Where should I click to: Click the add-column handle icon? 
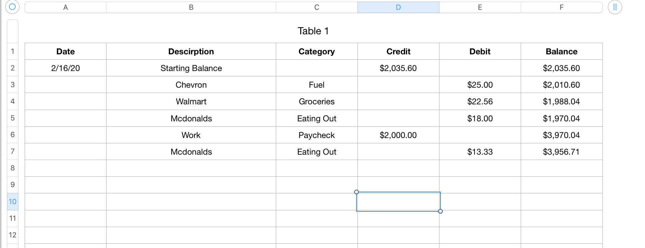pos(615,7)
